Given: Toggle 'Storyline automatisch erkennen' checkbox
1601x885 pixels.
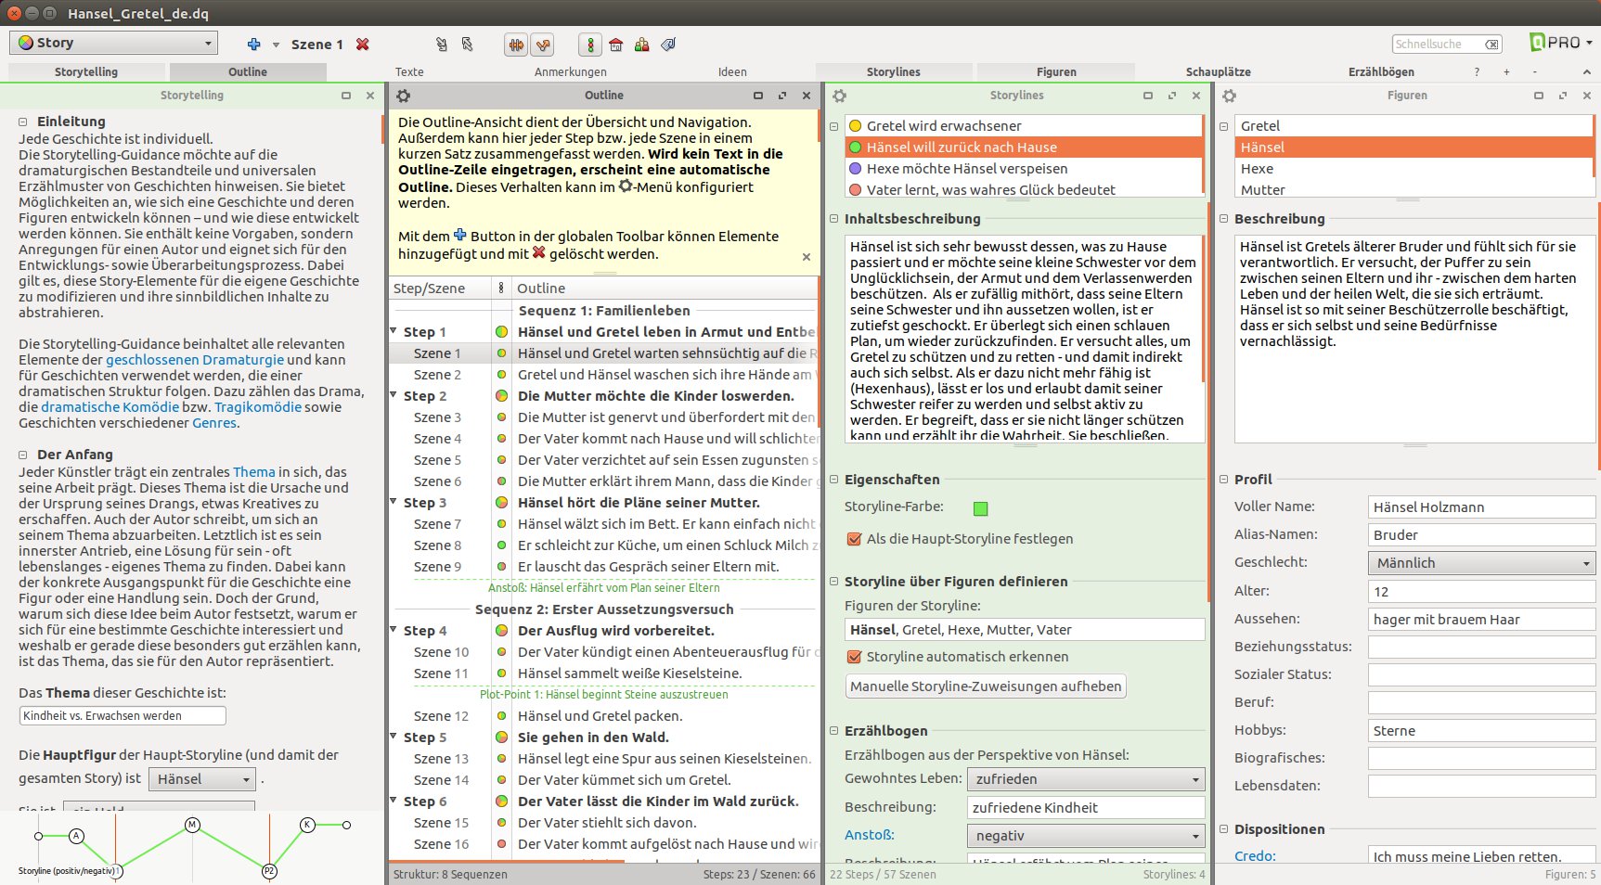Looking at the screenshot, I should [x=854, y=656].
